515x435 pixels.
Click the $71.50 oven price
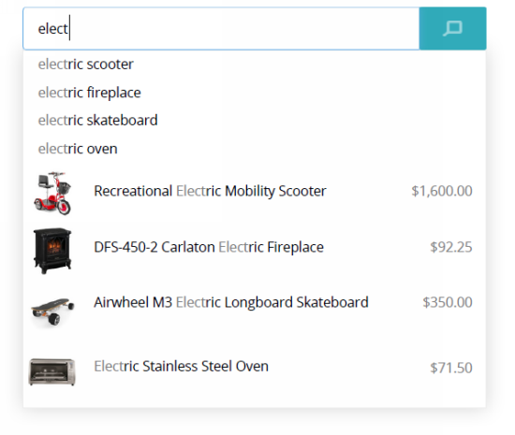click(451, 368)
